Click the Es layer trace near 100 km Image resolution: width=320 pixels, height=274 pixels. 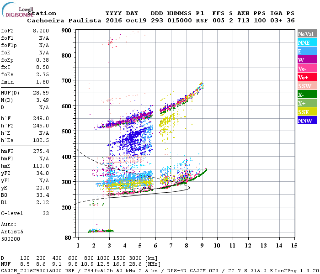[x=101, y=231]
